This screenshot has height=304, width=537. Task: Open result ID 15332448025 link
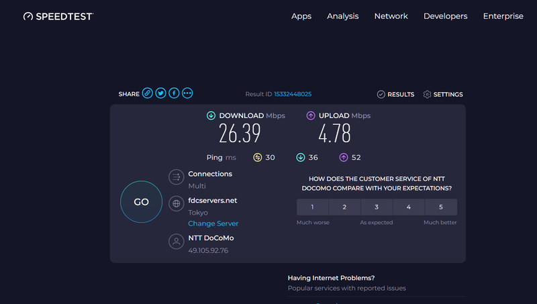pos(293,94)
